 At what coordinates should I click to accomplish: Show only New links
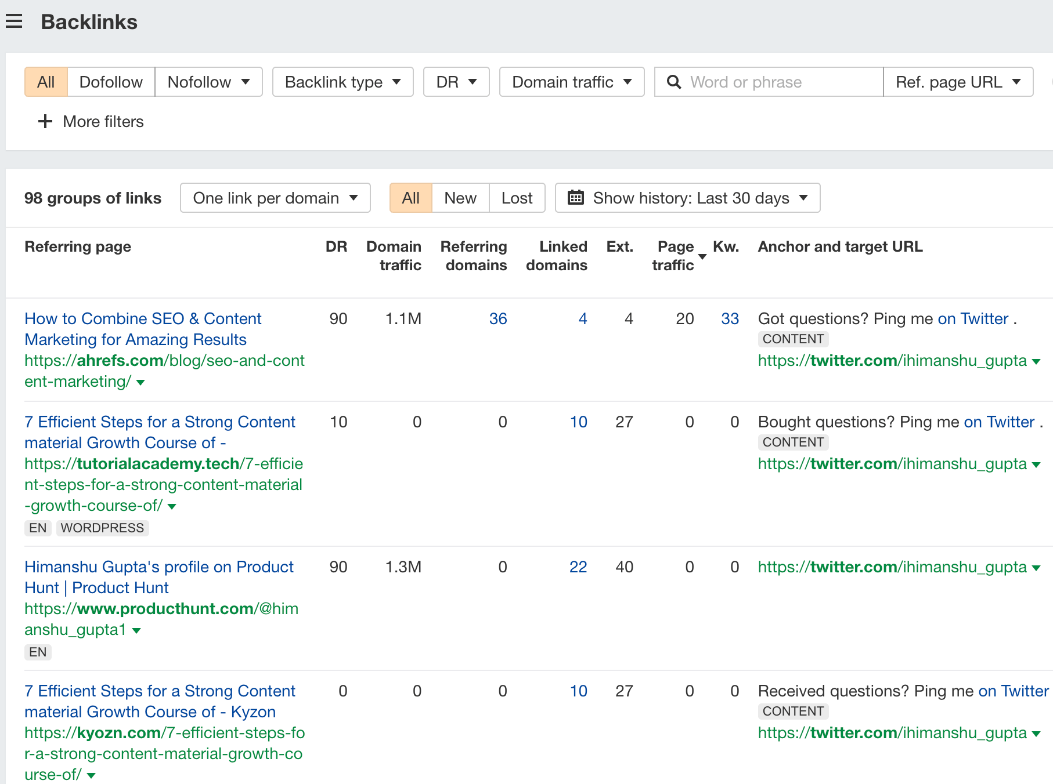point(460,198)
